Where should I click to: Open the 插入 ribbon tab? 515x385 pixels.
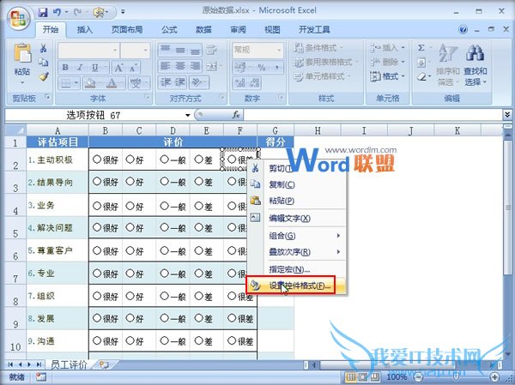[85, 30]
